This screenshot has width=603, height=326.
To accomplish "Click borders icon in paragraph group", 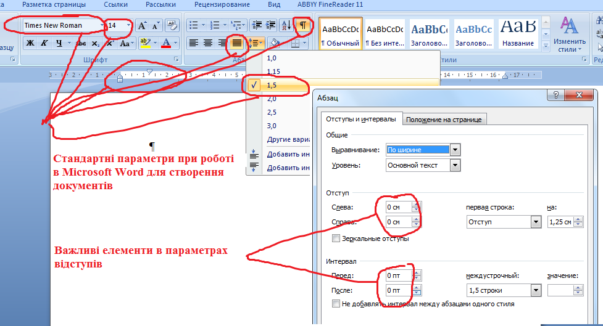I will (x=296, y=43).
